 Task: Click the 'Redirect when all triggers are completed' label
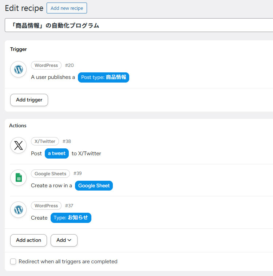[x=68, y=261]
